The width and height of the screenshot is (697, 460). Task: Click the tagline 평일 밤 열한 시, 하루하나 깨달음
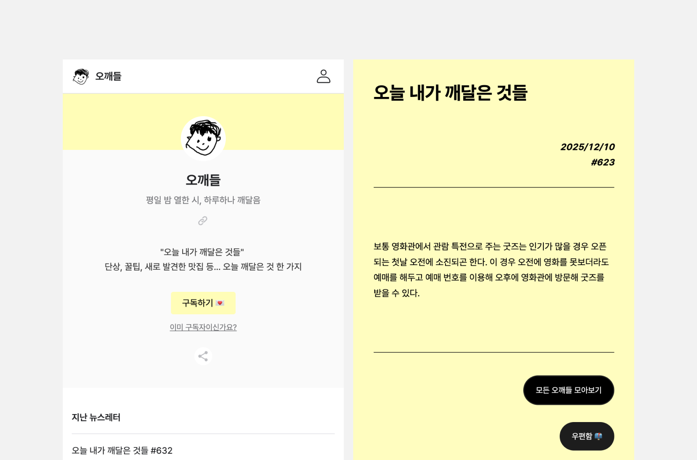203,200
